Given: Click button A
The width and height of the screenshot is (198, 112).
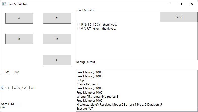Looking at the screenshot, I should click(x=19, y=18).
